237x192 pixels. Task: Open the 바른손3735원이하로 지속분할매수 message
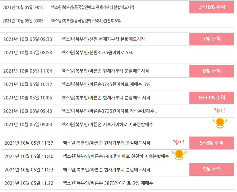[109, 111]
